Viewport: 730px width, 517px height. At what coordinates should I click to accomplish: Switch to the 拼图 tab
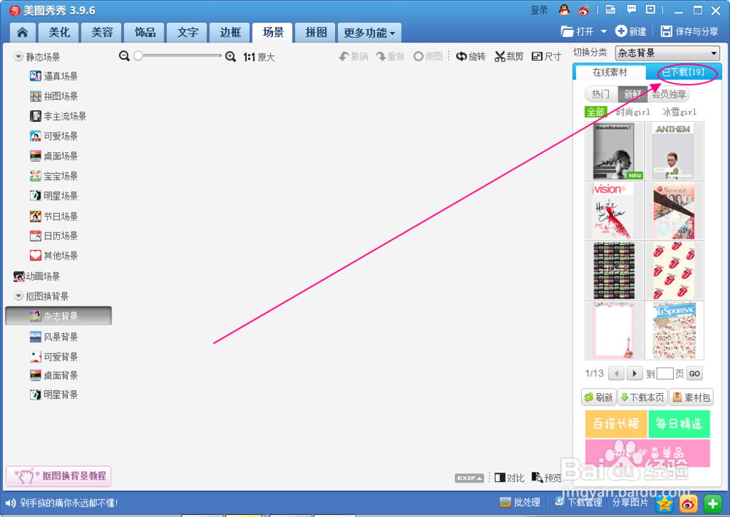coord(316,33)
